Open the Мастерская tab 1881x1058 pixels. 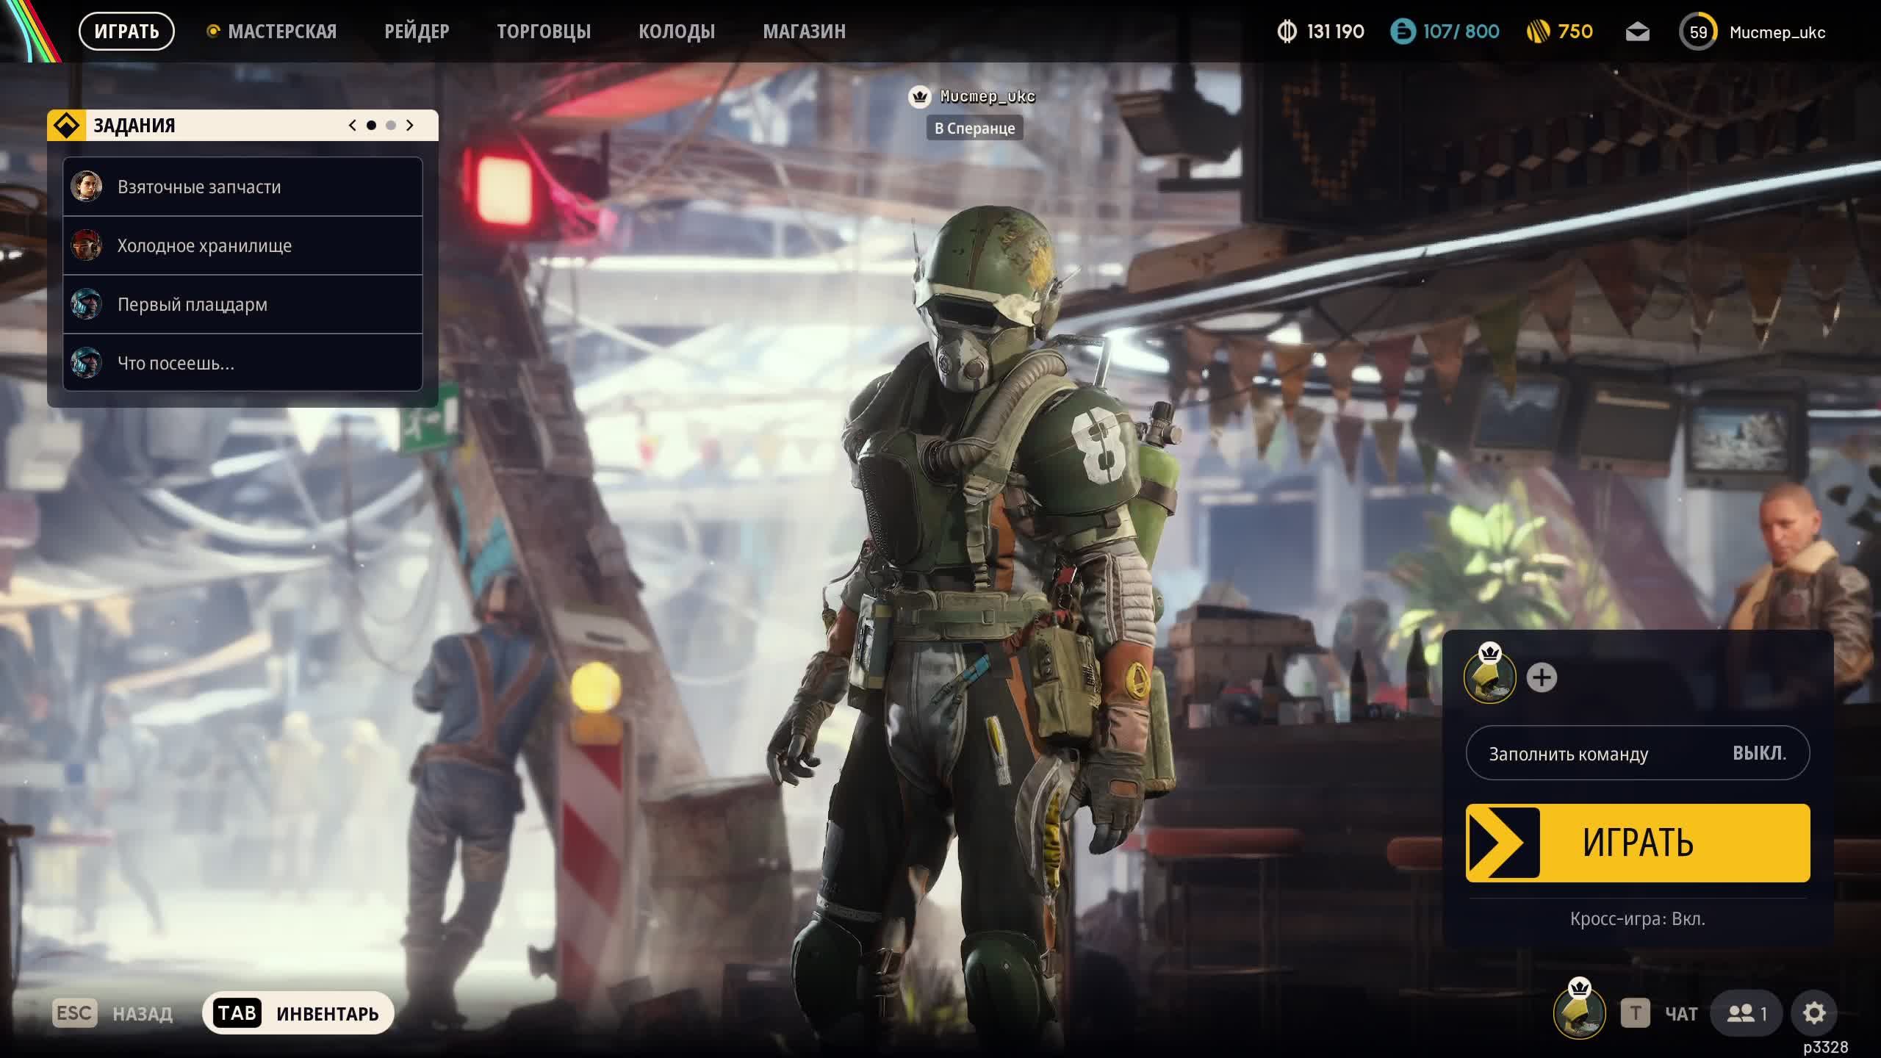pos(281,32)
